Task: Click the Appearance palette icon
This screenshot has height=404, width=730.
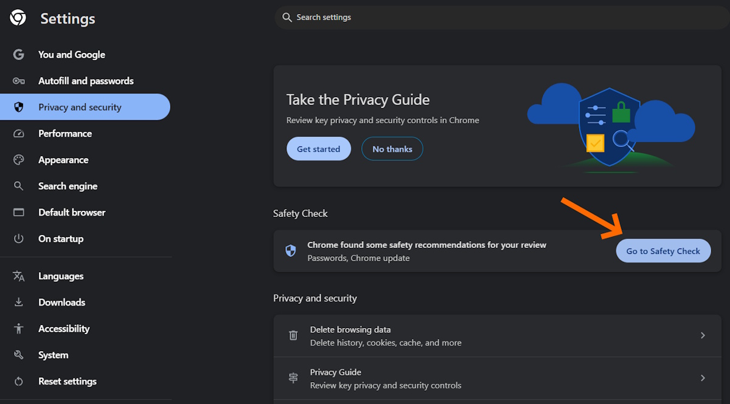Action: [19, 160]
